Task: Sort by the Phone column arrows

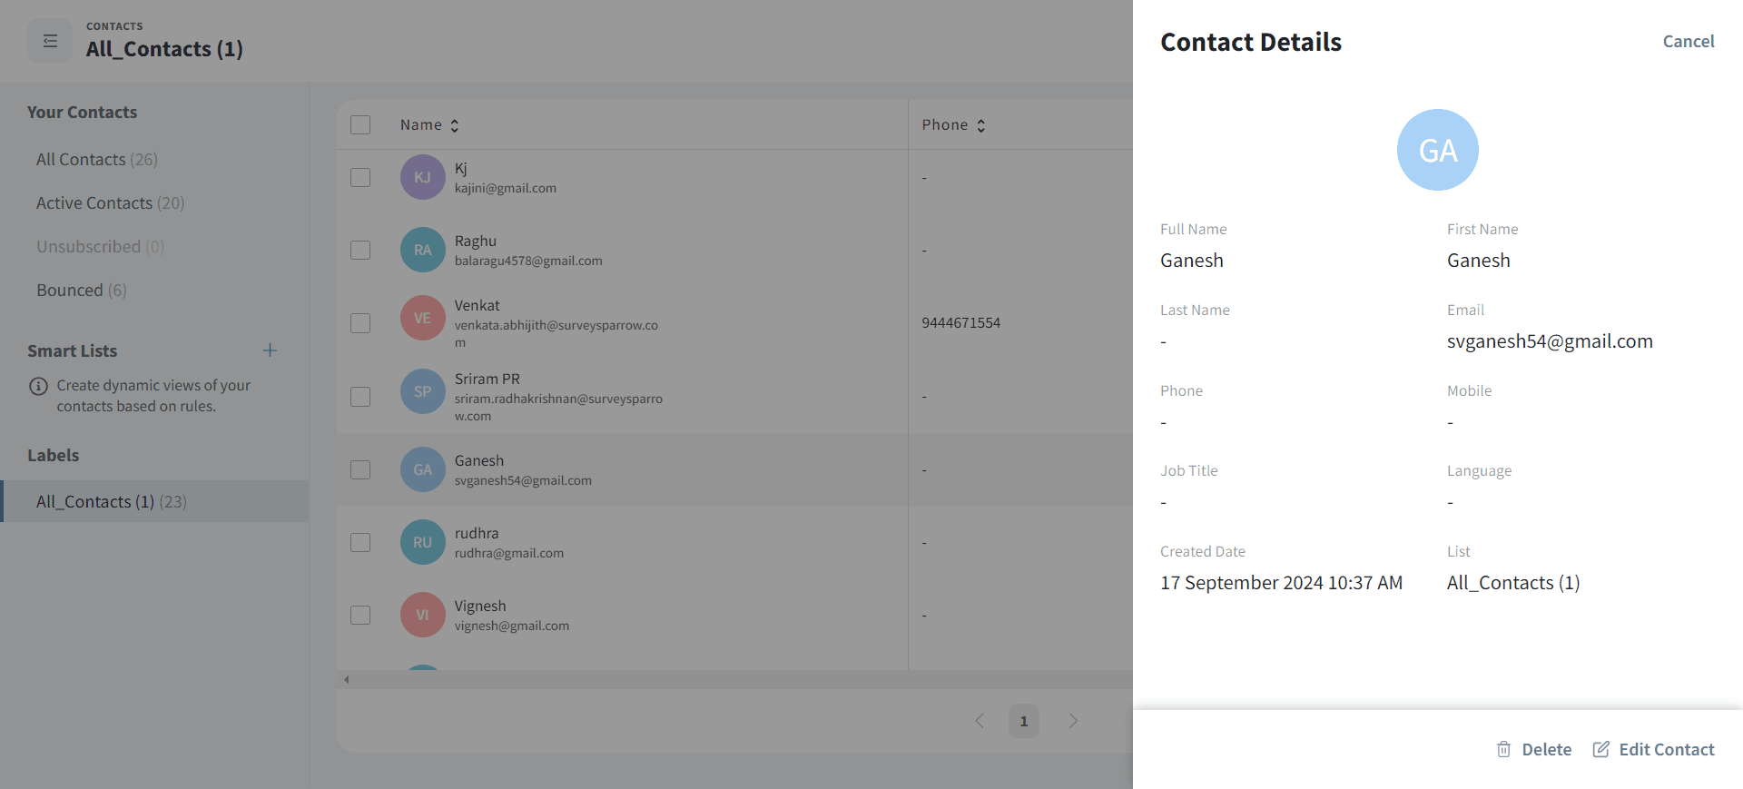Action: 980,125
